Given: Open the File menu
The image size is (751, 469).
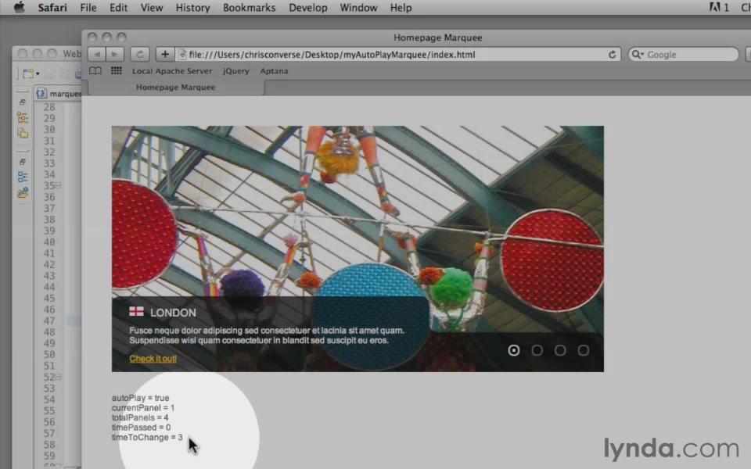Looking at the screenshot, I should (88, 8).
